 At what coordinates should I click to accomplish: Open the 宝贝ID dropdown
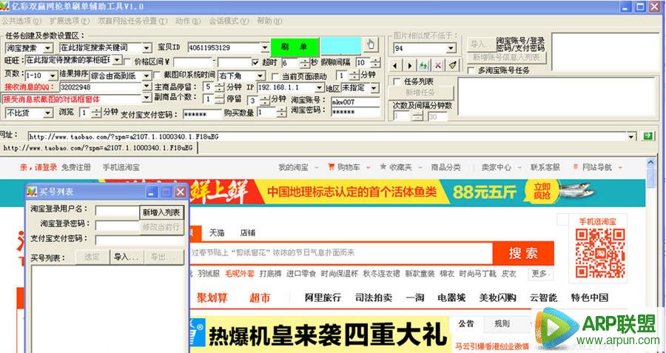[x=265, y=47]
